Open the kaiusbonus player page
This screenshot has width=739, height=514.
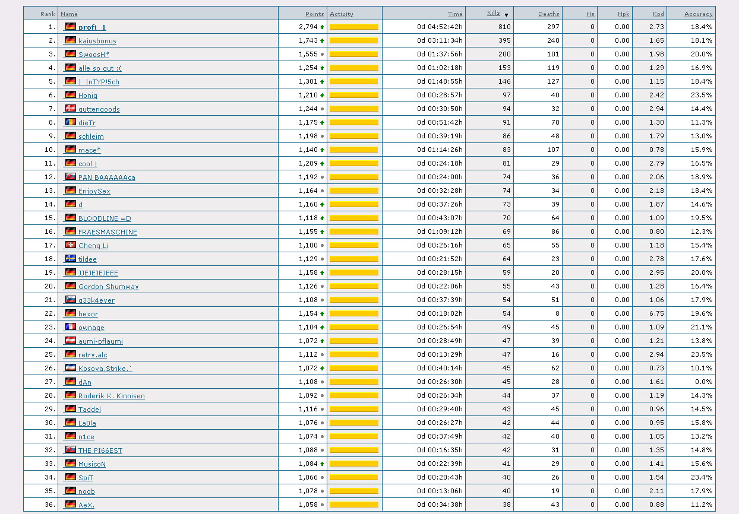[97, 41]
